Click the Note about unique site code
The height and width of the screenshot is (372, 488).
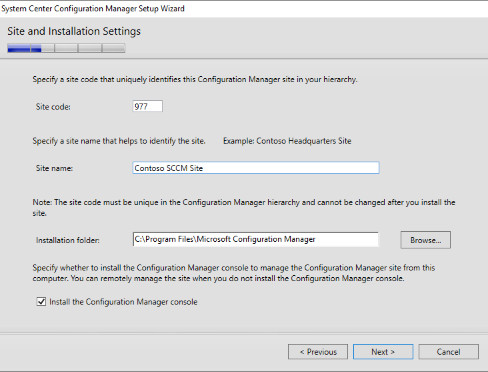[x=244, y=208]
